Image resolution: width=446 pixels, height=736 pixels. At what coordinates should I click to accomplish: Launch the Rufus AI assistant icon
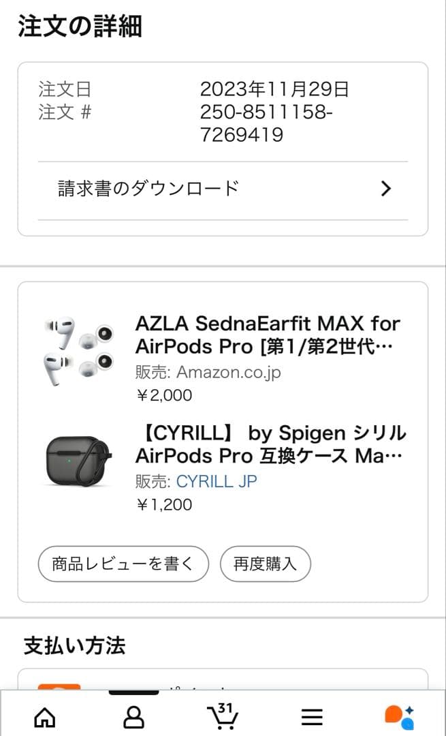coord(401,716)
